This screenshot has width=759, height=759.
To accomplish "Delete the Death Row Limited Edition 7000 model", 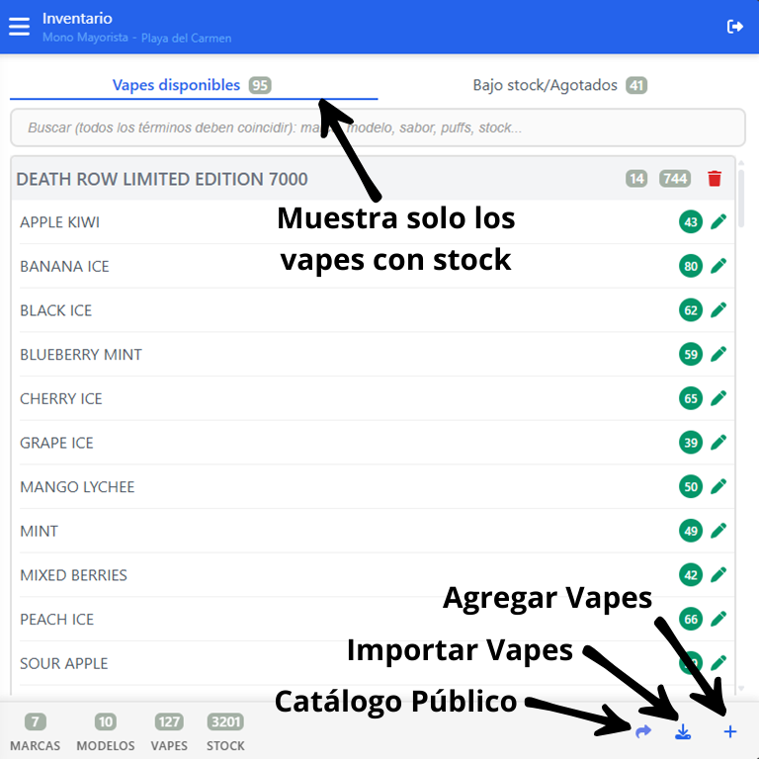I will pyautogui.click(x=715, y=179).
